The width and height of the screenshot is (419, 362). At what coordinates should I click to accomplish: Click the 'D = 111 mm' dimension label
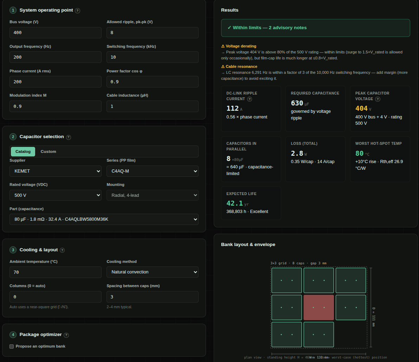point(374,317)
